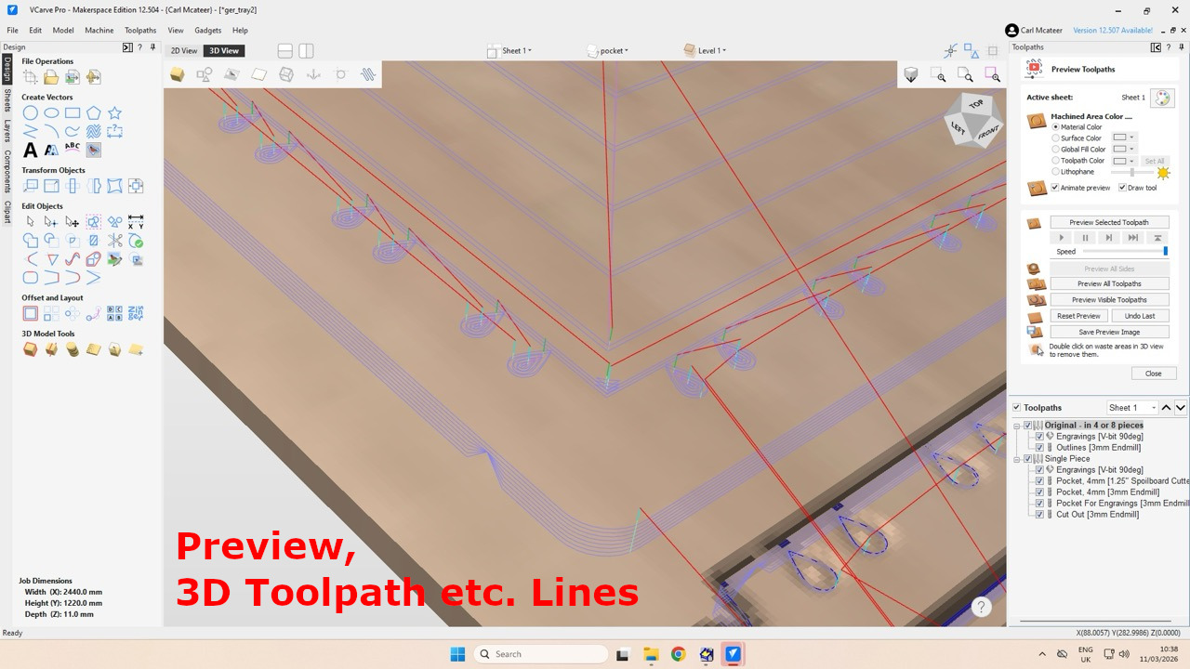Select the Measure Size tool in Edit Objects

136,221
